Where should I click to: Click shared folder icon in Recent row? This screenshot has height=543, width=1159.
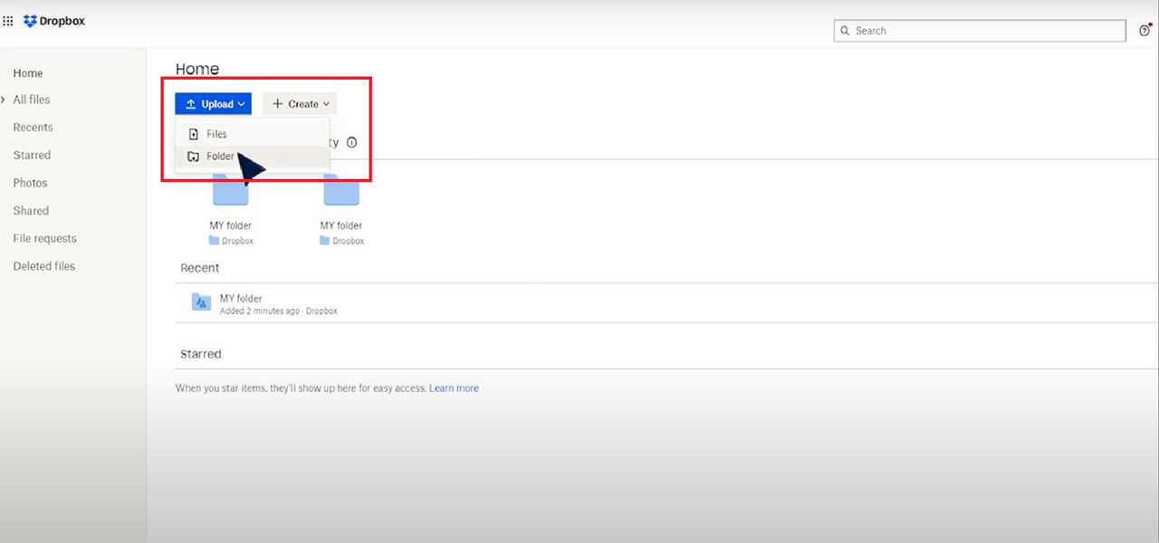(201, 302)
